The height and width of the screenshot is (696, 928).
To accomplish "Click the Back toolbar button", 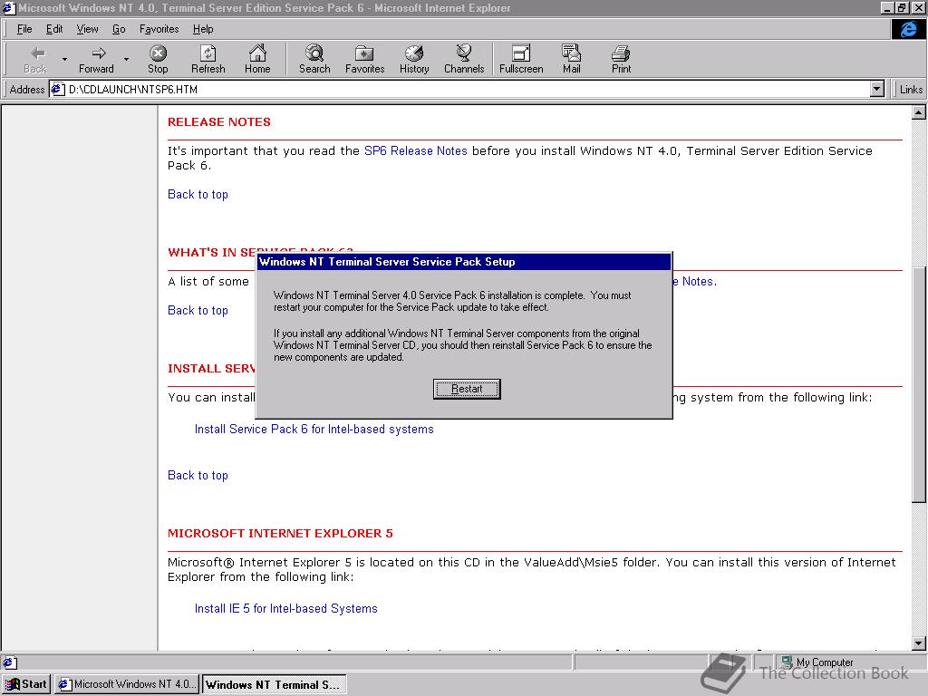I will point(35,60).
